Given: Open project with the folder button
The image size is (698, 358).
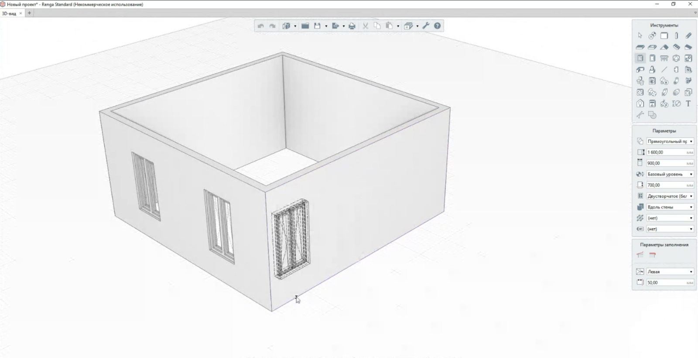Looking at the screenshot, I should coord(305,26).
